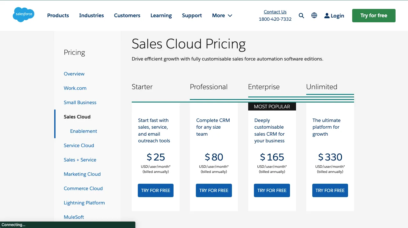Click the $80 Professional price
Screen dimensions: 408x228
(x=214, y=157)
